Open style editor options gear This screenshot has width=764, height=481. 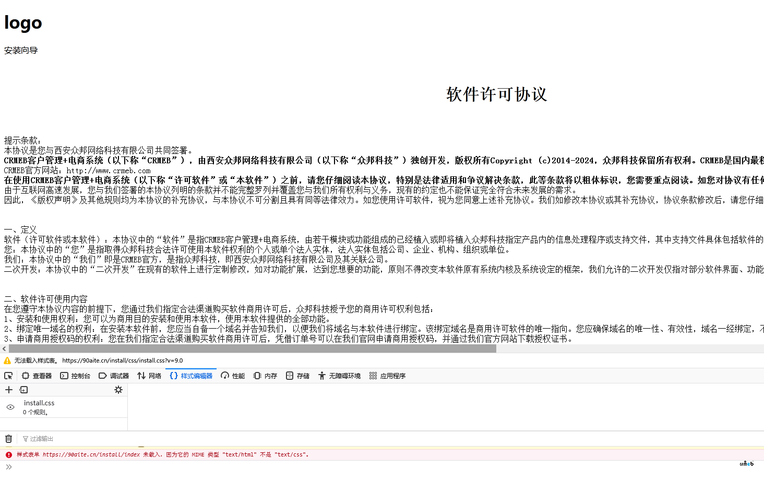[x=118, y=390]
